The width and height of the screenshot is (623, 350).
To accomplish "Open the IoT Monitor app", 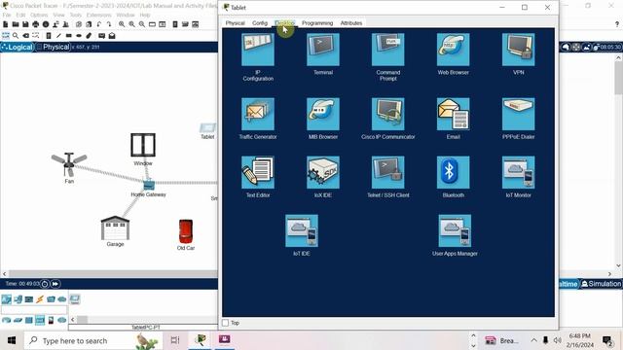I will point(518,172).
